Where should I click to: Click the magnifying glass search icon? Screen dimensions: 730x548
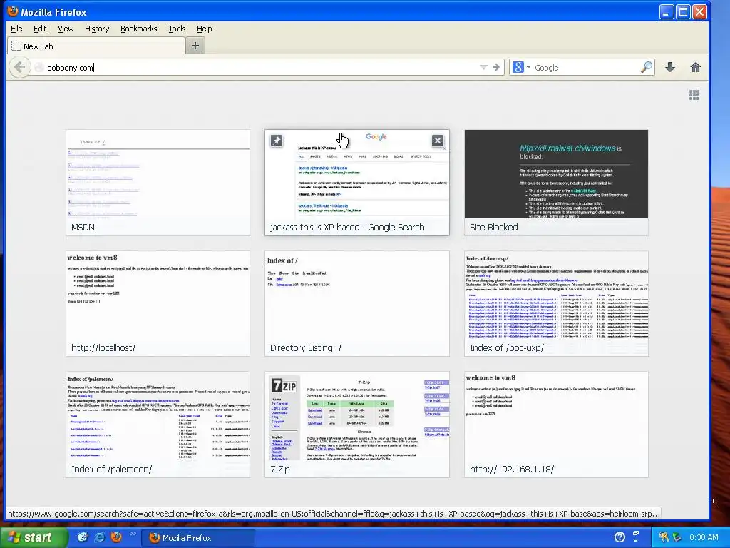pos(647,67)
